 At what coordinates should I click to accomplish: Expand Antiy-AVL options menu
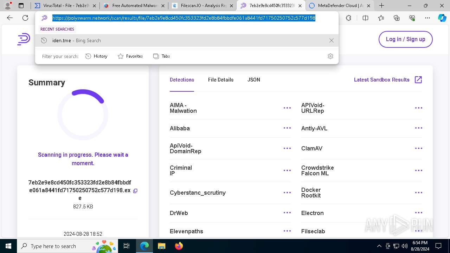click(419, 128)
